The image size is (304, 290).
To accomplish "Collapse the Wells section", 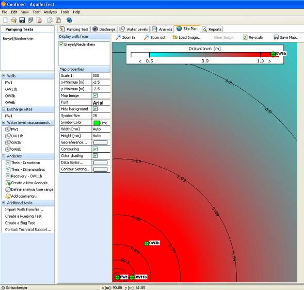I will (x=4, y=76).
